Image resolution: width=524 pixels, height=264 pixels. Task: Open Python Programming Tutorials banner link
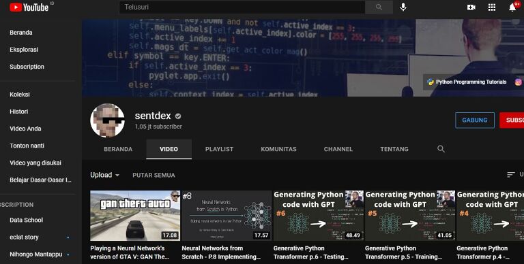[x=467, y=82]
